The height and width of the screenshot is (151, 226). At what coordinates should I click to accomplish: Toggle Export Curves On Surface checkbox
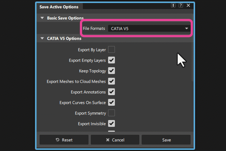coord(111,102)
